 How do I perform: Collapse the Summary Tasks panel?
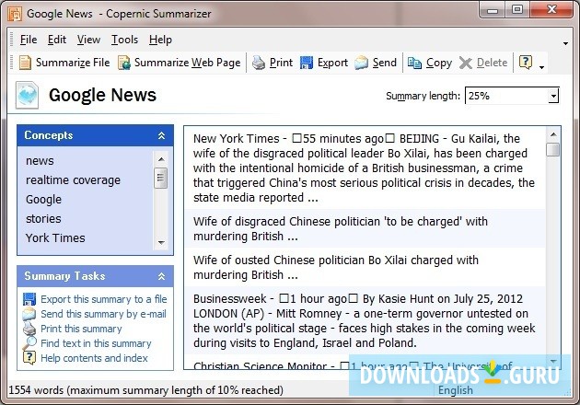[162, 276]
